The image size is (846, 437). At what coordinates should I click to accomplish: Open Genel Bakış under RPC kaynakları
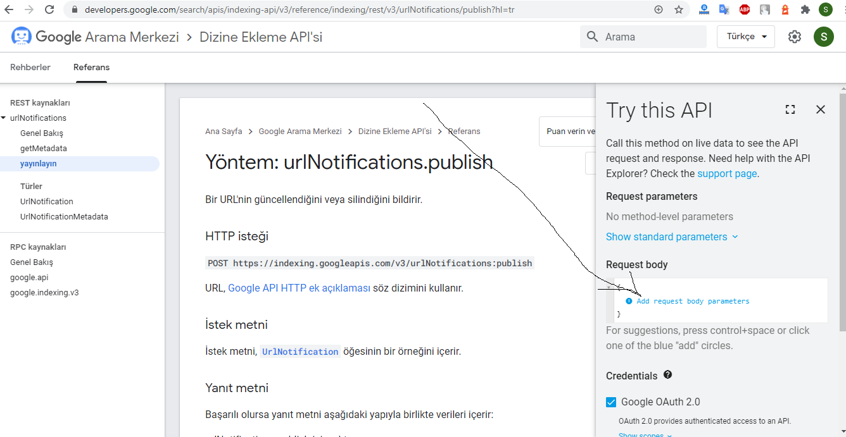tap(32, 262)
